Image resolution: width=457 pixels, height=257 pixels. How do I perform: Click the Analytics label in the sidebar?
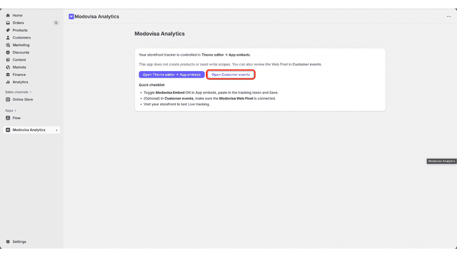20,82
